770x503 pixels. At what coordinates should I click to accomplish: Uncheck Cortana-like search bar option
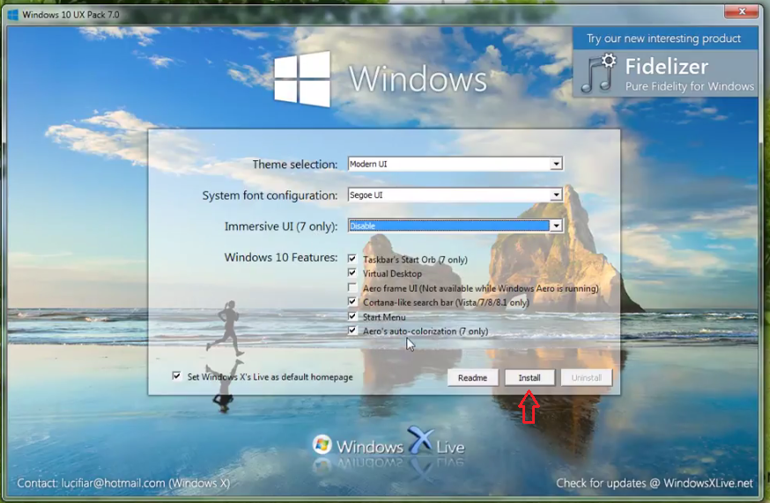(x=352, y=302)
